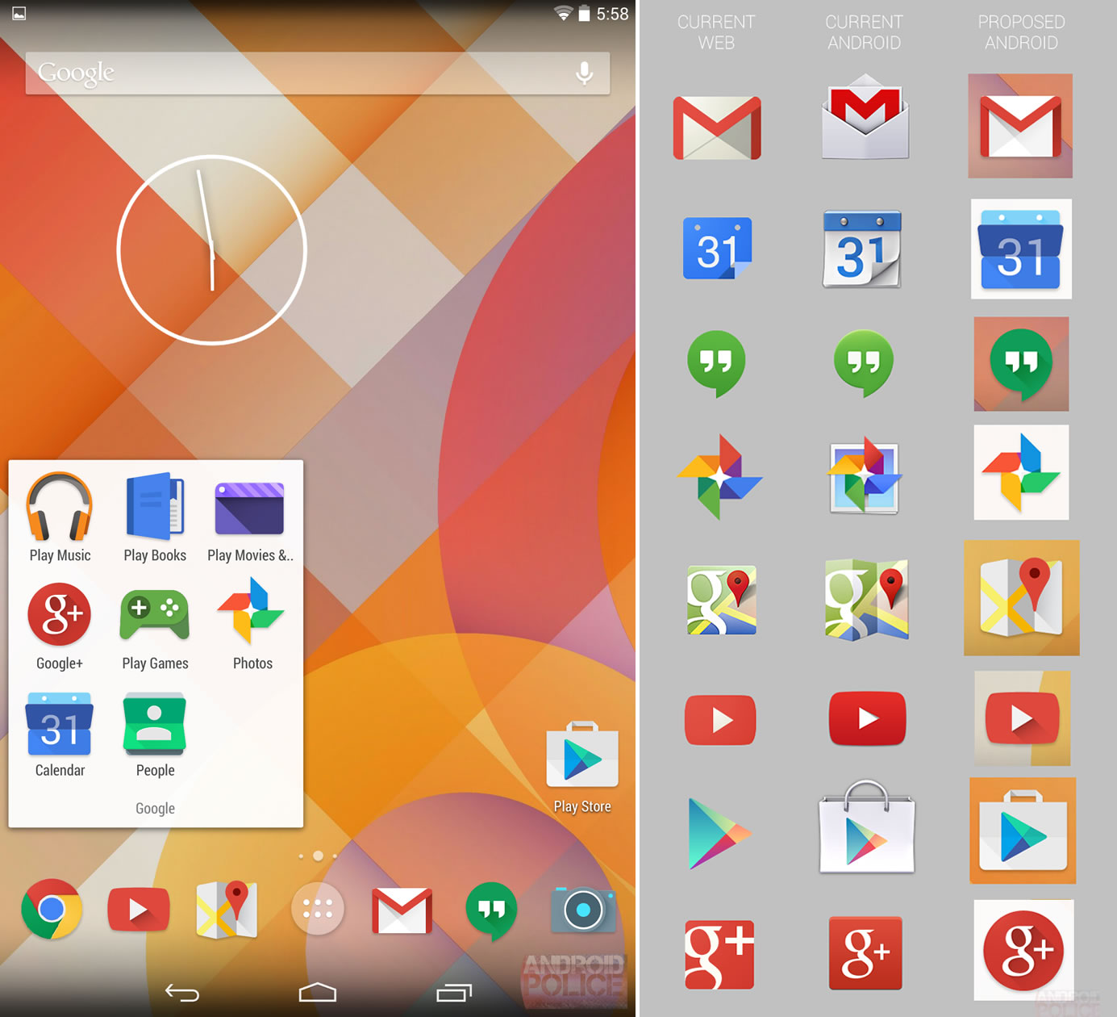Tap the microphone voice search icon
Viewport: 1117px width, 1017px height.
point(585,73)
